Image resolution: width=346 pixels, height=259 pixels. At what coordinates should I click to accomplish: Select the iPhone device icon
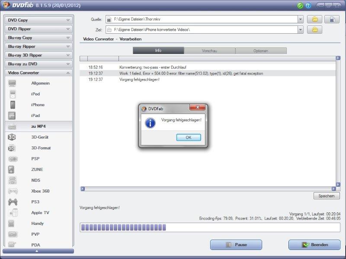click(13, 105)
